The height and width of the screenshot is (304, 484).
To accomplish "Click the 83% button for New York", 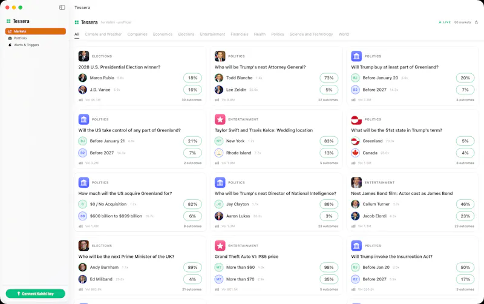I will pos(329,141).
